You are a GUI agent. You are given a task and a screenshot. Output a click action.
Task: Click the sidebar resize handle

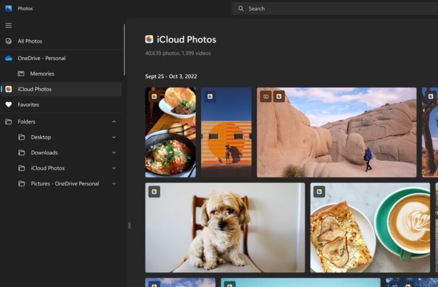(x=129, y=226)
